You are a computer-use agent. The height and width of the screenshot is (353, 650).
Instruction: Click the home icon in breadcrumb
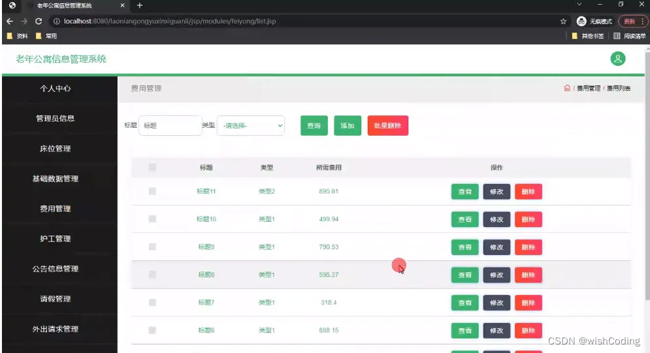click(567, 87)
